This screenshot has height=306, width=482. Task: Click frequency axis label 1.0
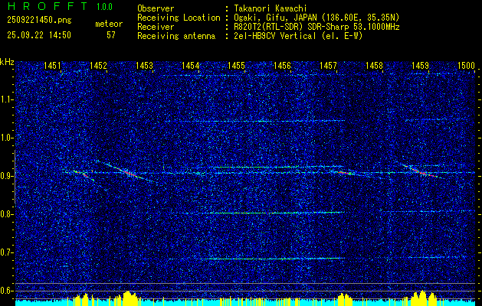[6, 138]
